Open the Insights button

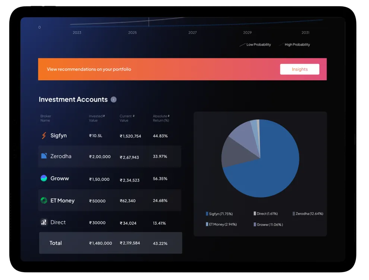(300, 69)
